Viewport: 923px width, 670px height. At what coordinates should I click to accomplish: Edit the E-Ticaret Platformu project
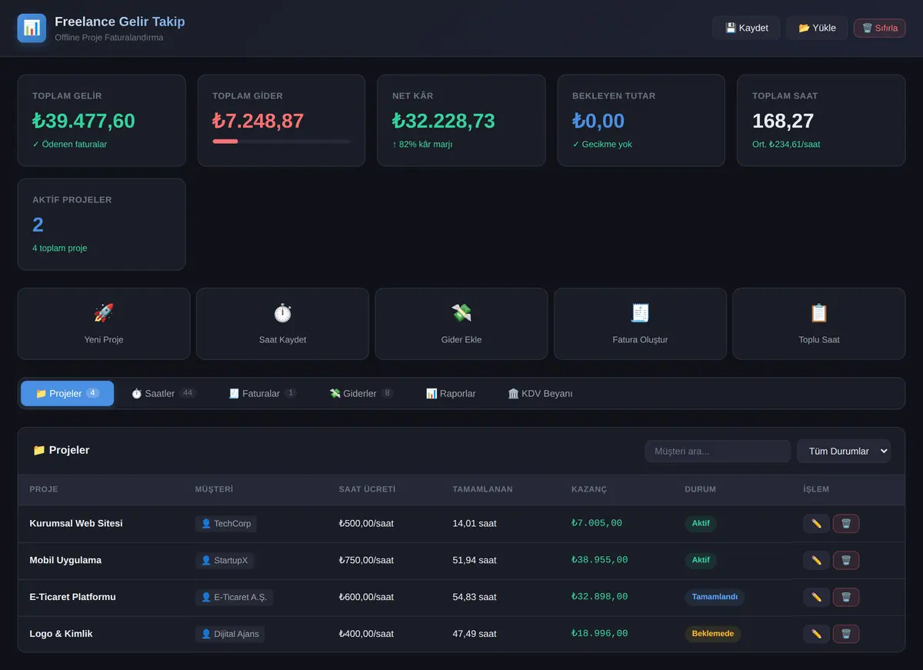(x=816, y=597)
